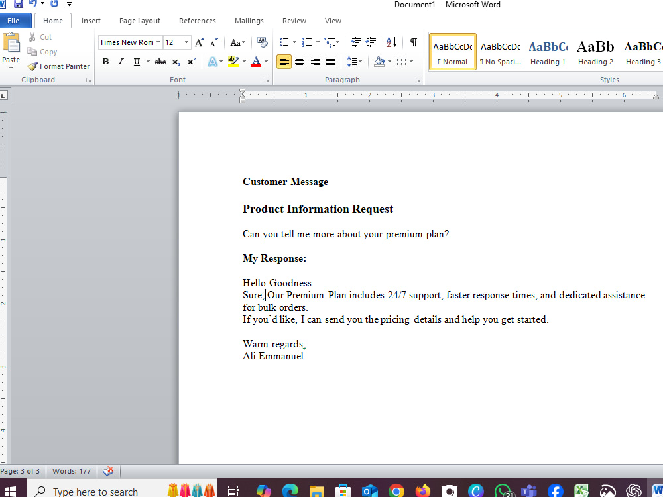This screenshot has width=663, height=497.
Task: Switch to the Review tab
Action: tap(294, 21)
